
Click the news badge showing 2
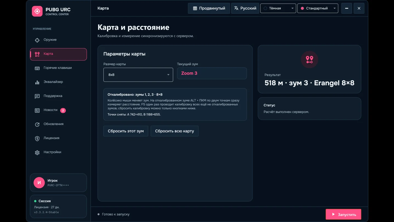(63, 110)
